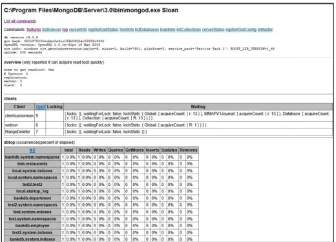Open the serverStatus command link
Screen dimensions: 336x242
[x=213, y=30]
